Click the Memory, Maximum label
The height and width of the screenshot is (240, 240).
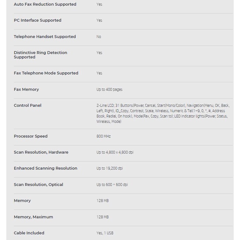(x=33, y=217)
